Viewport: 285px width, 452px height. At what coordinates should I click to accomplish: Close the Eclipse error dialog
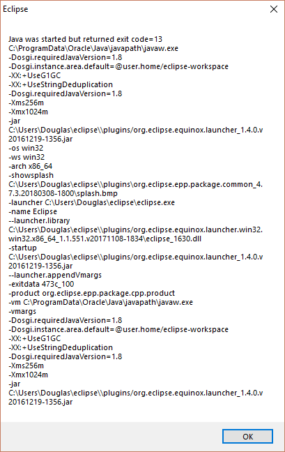click(274, 9)
